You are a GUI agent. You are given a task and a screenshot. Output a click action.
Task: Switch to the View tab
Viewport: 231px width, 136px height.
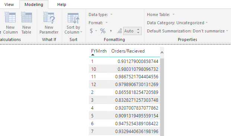pyautogui.click(x=9, y=4)
